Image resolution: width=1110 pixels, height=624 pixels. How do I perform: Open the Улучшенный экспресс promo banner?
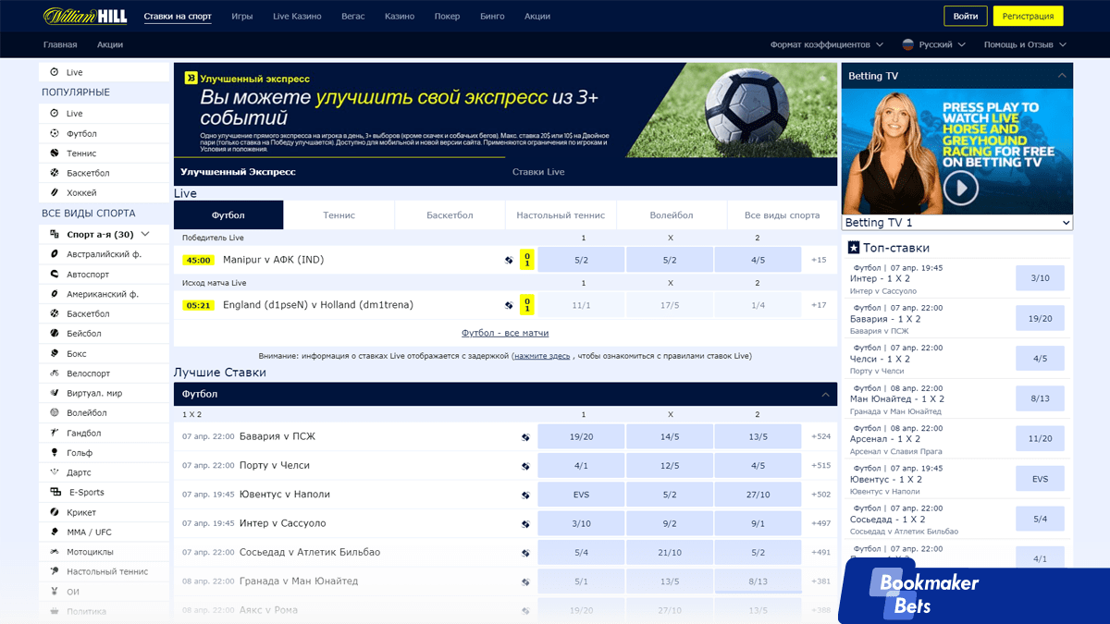(505, 110)
